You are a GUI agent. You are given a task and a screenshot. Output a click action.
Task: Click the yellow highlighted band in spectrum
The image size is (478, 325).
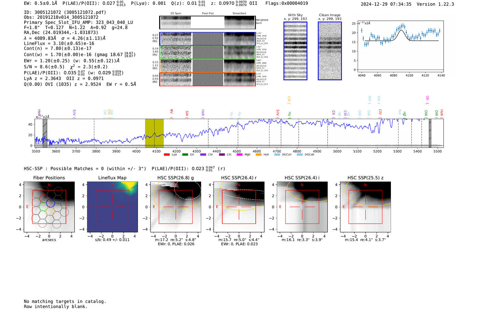[154, 133]
